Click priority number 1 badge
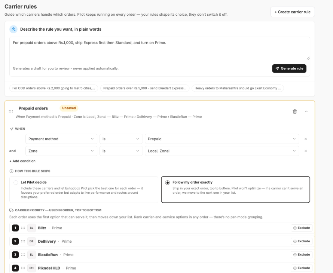Screen dimensions: 333x273 [15, 228]
